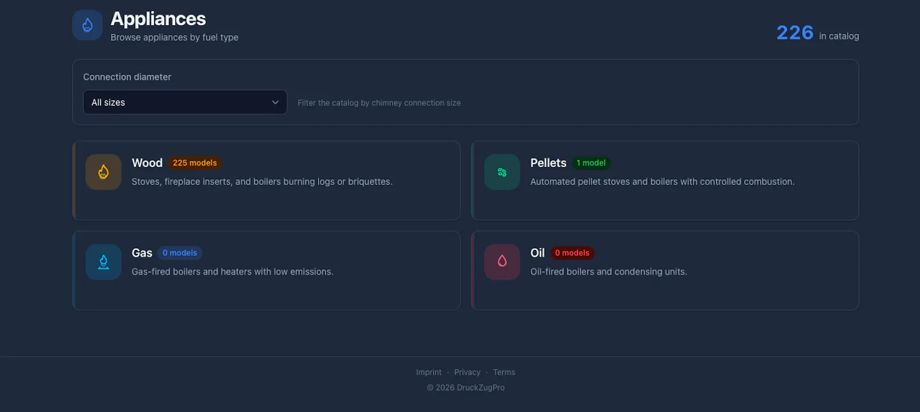Viewport: 920px width, 412px height.
Task: Open the Privacy footer link
Action: [467, 372]
